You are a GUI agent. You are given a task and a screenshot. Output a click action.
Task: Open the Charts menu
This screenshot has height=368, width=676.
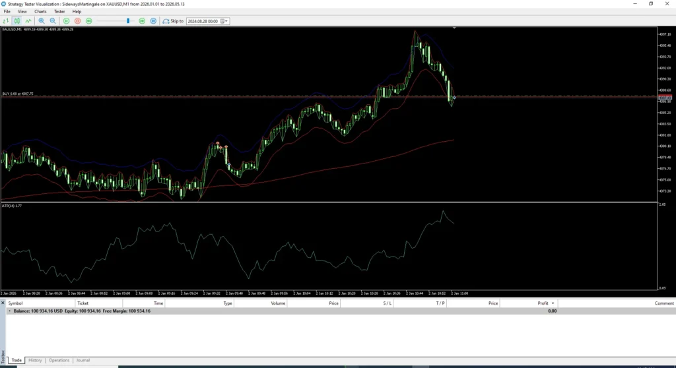point(40,12)
